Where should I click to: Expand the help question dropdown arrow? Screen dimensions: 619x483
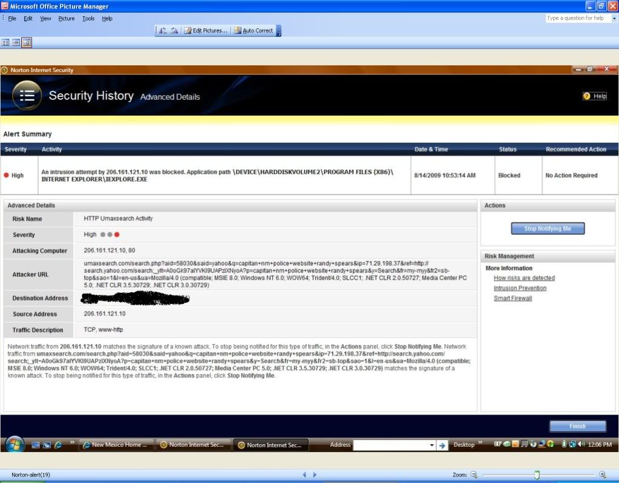(614, 18)
